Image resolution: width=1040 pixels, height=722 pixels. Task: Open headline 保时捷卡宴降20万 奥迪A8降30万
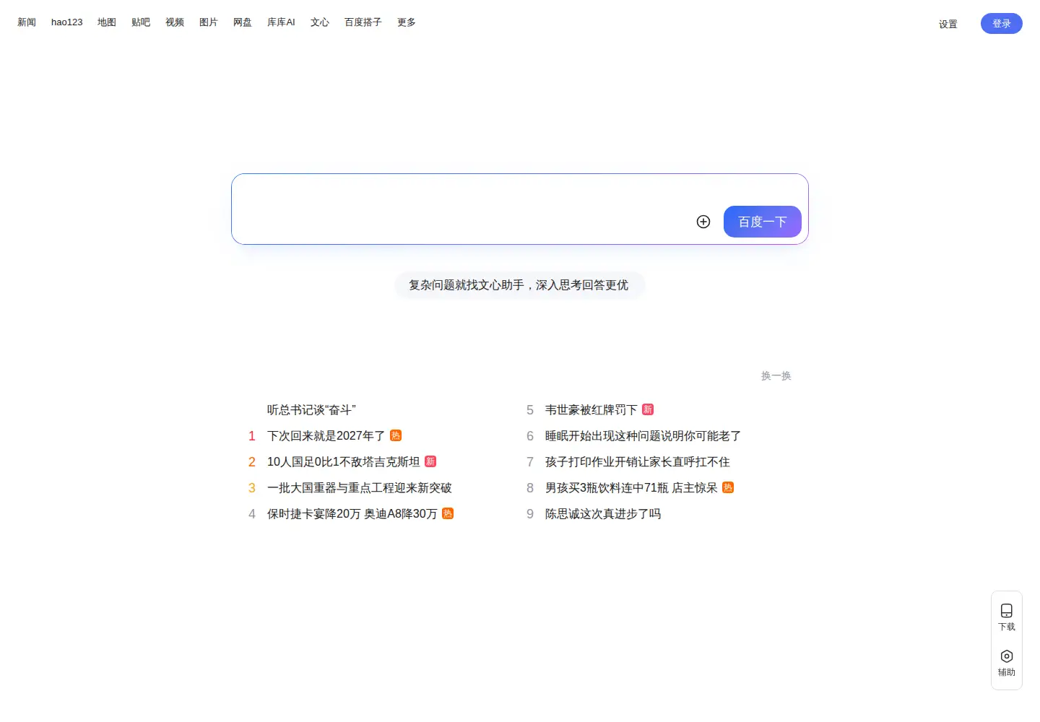coord(352,513)
